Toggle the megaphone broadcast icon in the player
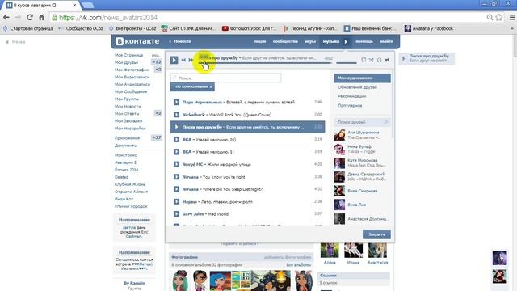The image size is (517, 291). [x=387, y=60]
